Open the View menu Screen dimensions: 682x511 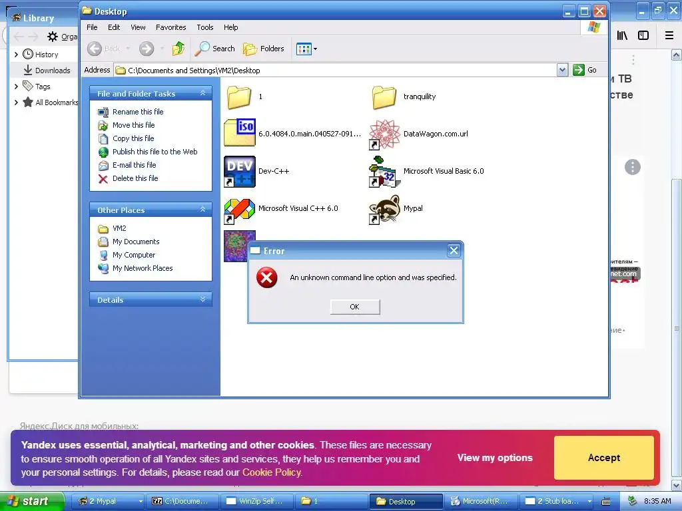coord(138,27)
